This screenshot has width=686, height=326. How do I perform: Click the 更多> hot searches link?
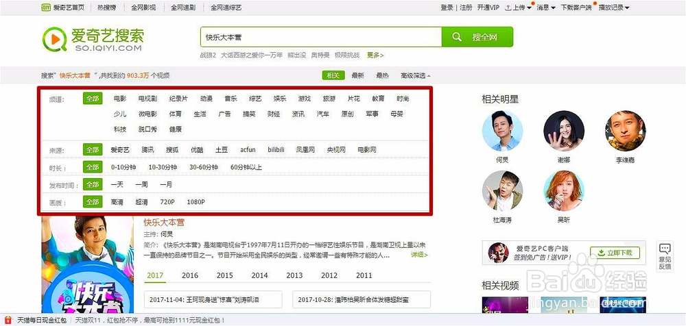click(375, 55)
